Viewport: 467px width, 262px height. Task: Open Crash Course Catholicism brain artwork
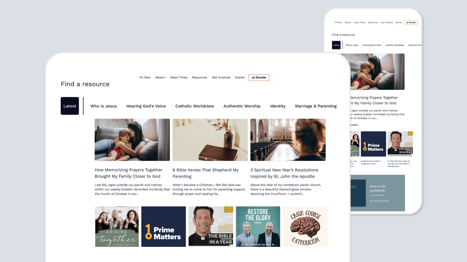click(305, 227)
